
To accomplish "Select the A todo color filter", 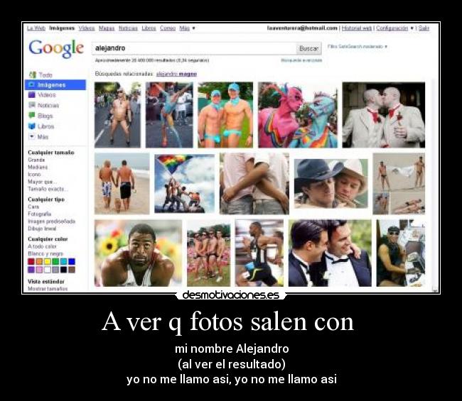I will (42, 246).
